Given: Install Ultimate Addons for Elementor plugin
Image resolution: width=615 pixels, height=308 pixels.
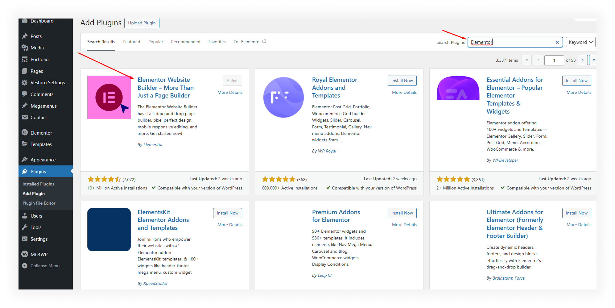Looking at the screenshot, I should tap(577, 213).
